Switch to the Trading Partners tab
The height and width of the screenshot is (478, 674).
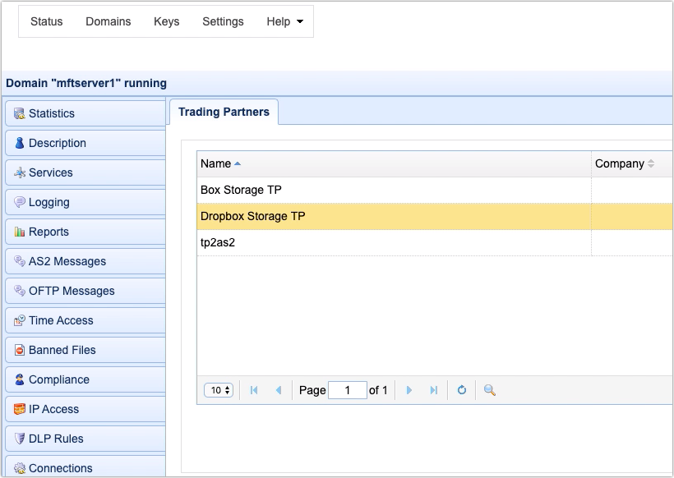pyautogui.click(x=224, y=112)
